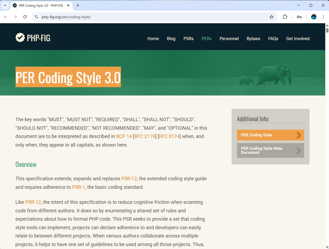Follow the RFC 2119 link

tap(145, 136)
